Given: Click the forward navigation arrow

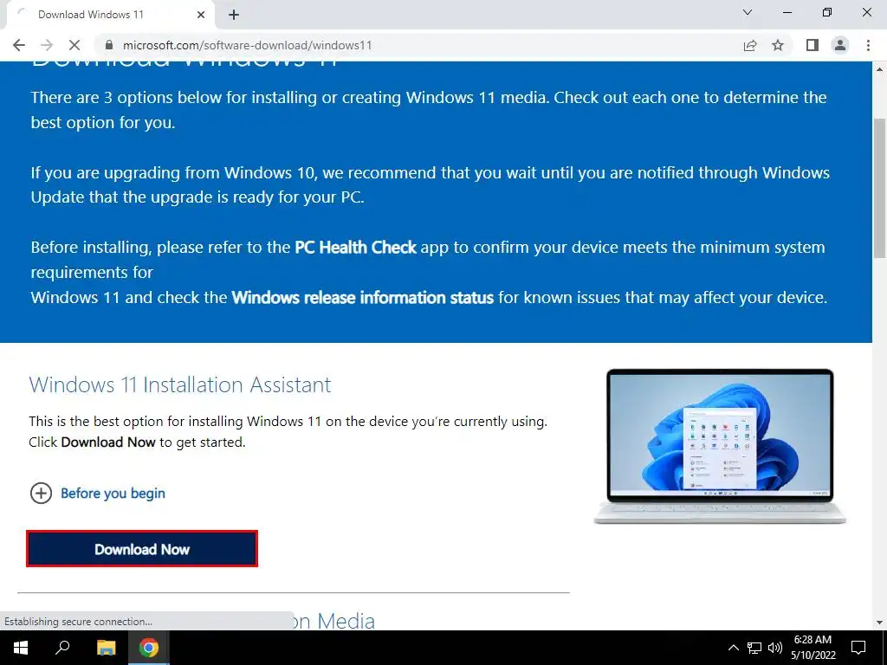Looking at the screenshot, I should pyautogui.click(x=47, y=45).
